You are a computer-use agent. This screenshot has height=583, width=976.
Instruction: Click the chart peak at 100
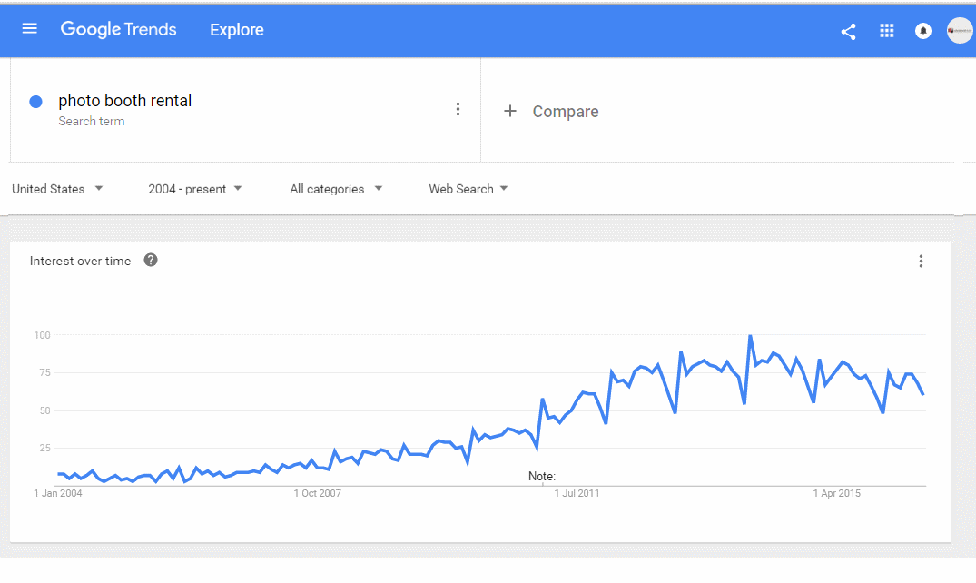pyautogui.click(x=750, y=336)
